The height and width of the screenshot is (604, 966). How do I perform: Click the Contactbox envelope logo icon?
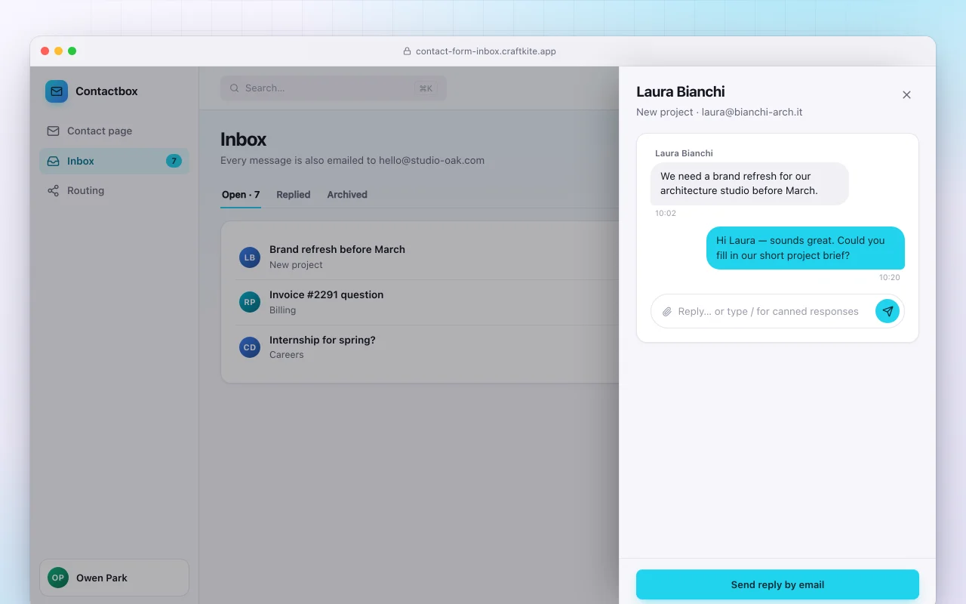point(57,91)
